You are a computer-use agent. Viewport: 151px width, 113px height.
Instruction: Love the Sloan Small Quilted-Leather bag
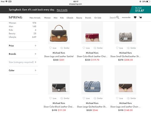pos(120,48)
